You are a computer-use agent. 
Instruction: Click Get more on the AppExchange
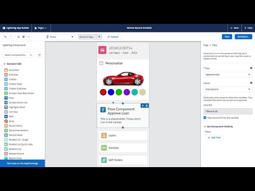pos(22,163)
